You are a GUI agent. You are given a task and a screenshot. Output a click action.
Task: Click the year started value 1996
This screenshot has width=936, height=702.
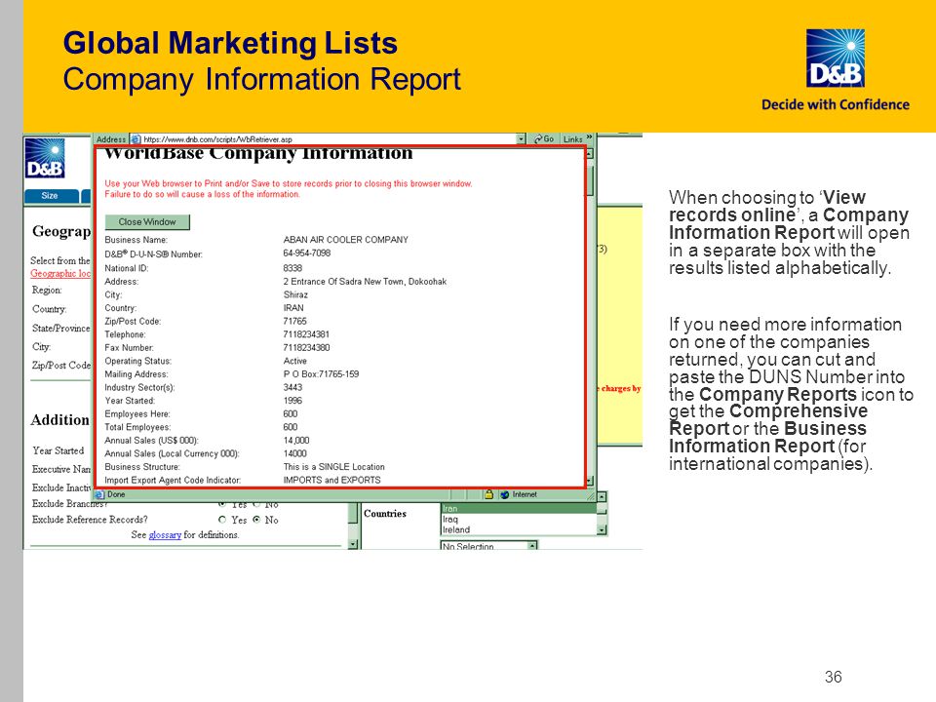[292, 401]
